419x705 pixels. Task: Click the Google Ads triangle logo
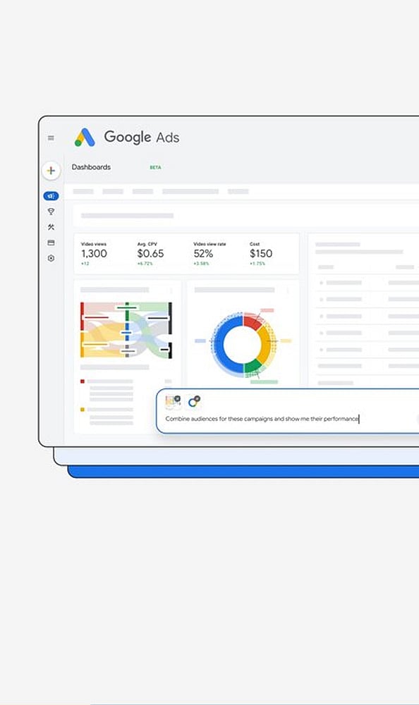tap(85, 137)
